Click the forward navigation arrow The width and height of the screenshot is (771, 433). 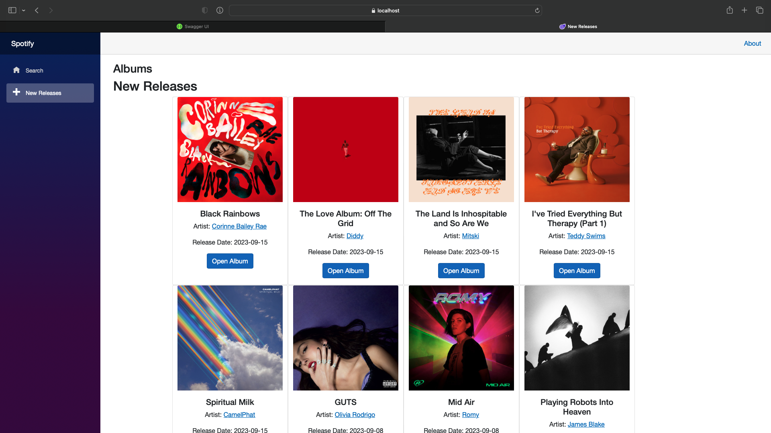click(x=51, y=10)
